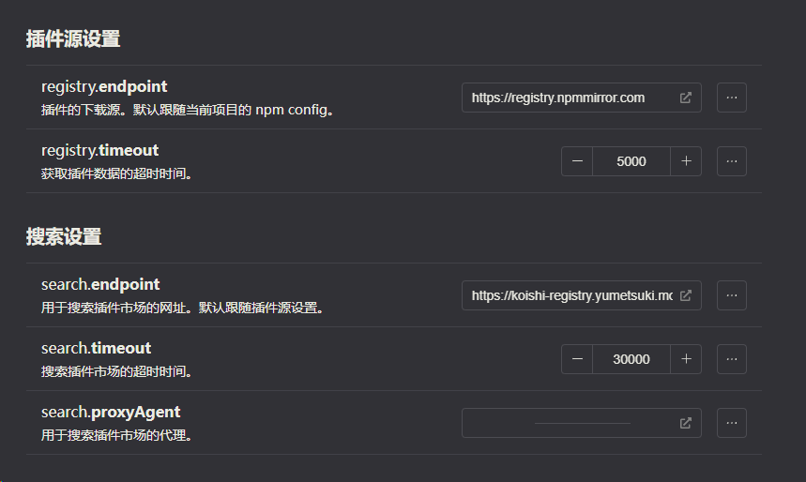
Task: Edit the search.timeout value 30000
Action: (x=631, y=359)
